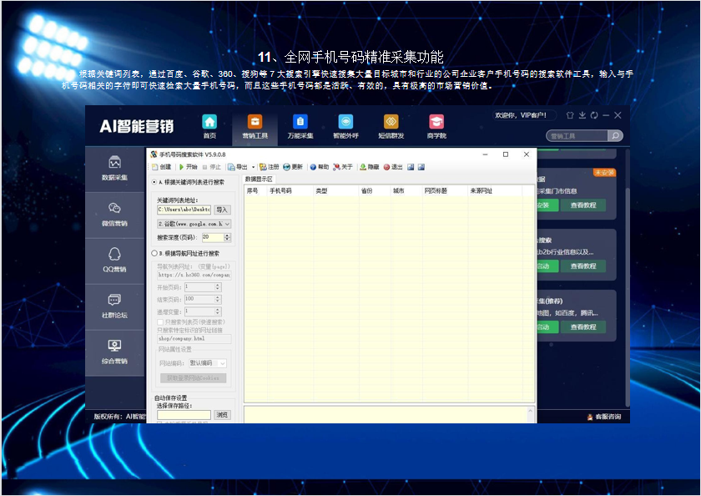The height and width of the screenshot is (496, 701).
Task: Select radio A 根据关键词列表进行搜索
Action: pyautogui.click(x=154, y=182)
